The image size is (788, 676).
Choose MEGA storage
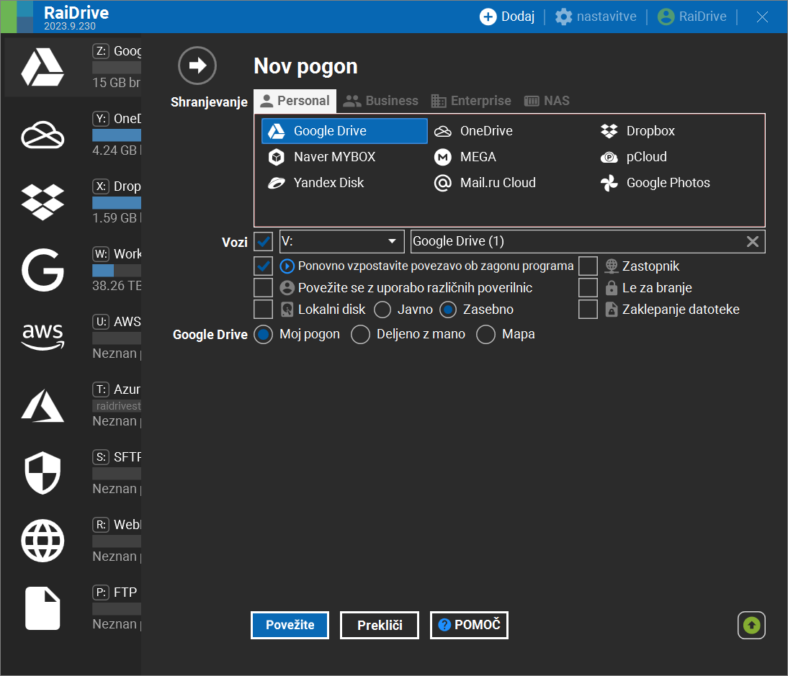tap(510, 157)
